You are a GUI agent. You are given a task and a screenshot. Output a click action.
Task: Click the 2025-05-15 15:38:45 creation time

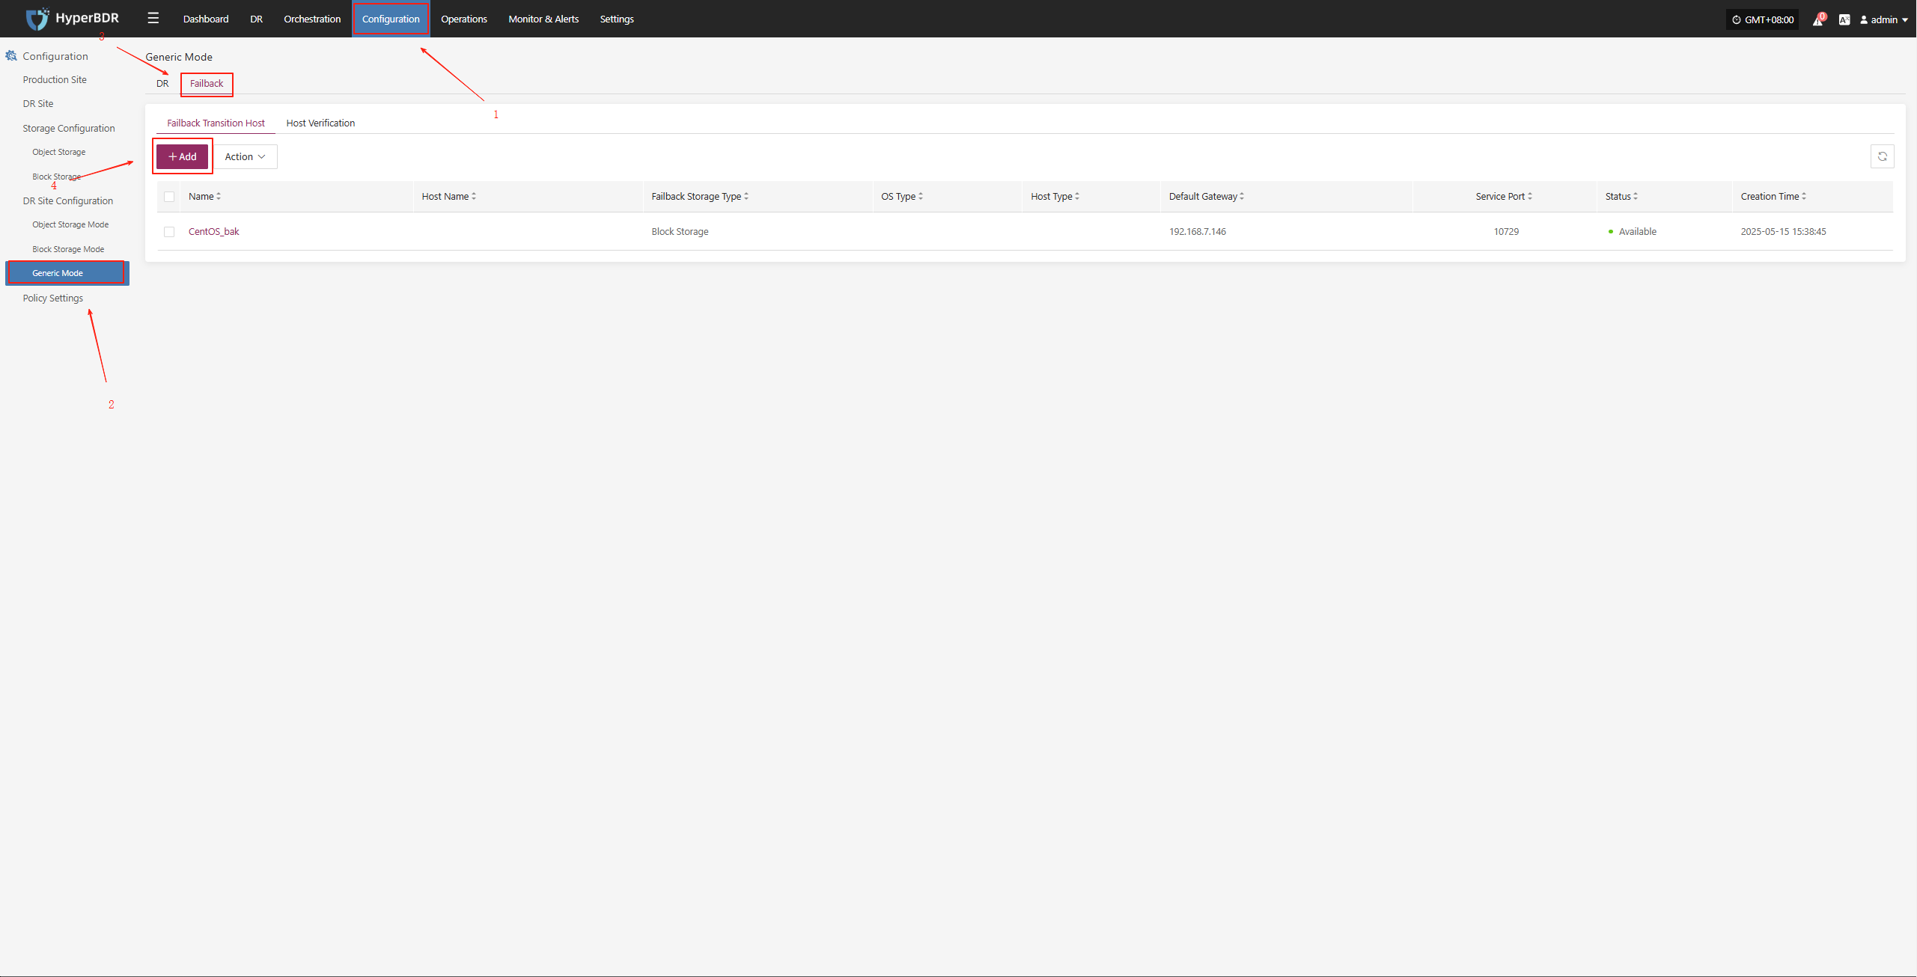pos(1783,232)
